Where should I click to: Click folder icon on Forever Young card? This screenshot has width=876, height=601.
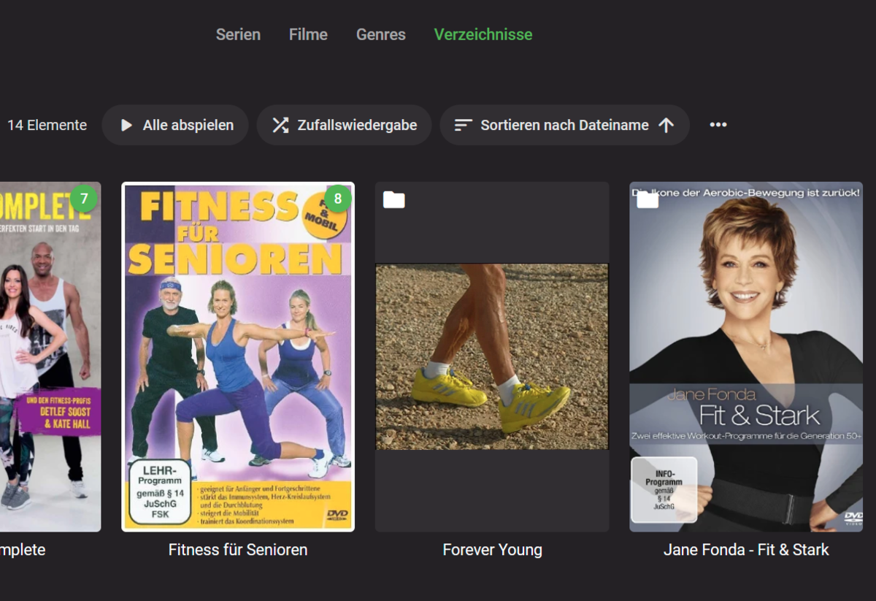coord(394,199)
